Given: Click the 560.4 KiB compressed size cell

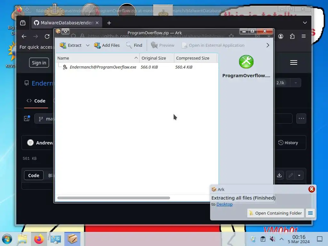Looking at the screenshot, I should click(x=184, y=67).
